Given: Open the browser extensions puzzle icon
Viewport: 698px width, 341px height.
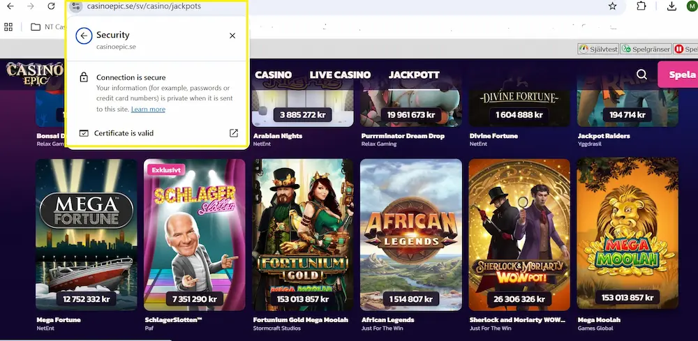Looking at the screenshot, I should [x=641, y=6].
